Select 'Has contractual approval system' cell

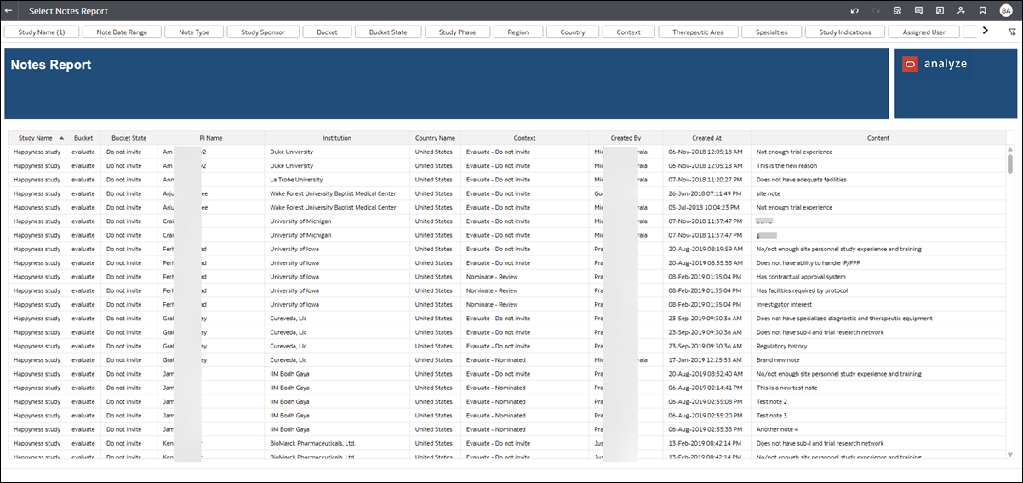(878, 277)
